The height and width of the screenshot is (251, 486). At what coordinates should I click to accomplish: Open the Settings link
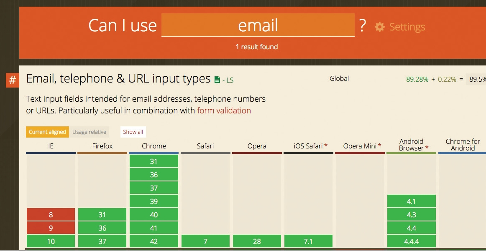(407, 27)
